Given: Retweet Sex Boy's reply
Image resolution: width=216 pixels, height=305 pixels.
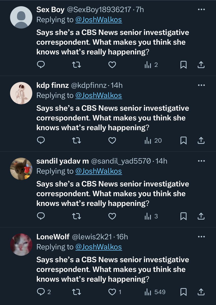Looking at the screenshot, I should coord(76,65).
